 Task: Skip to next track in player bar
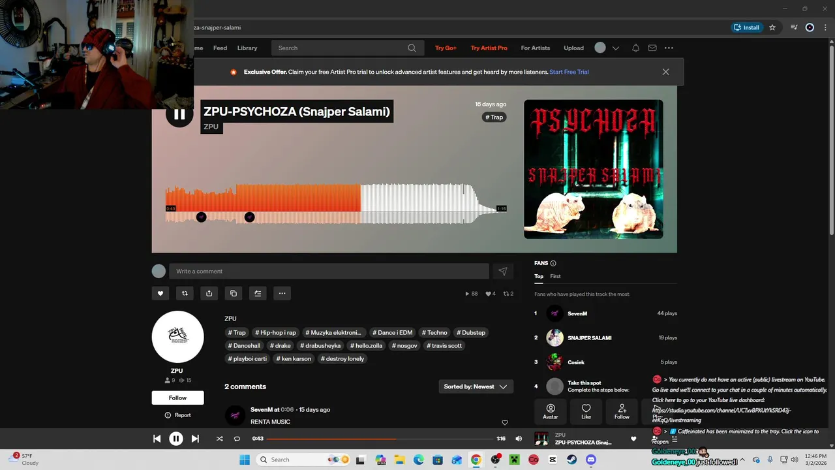pos(195,439)
